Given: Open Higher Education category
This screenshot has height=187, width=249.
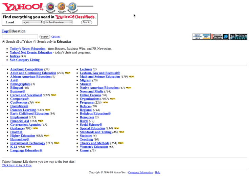Looking at the screenshot, I should coord(23,136).
